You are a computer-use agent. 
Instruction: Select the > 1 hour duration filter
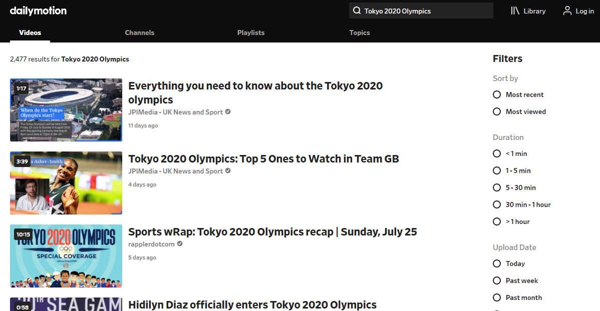[497, 221]
